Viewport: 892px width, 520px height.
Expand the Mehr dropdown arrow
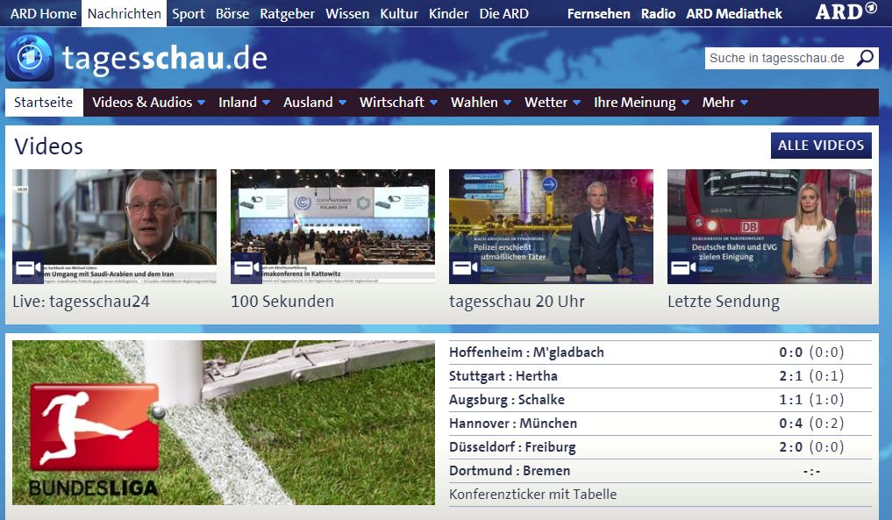coord(744,103)
